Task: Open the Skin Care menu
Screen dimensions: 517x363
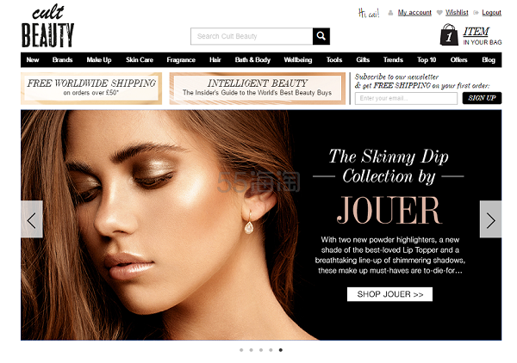Action: coord(140,60)
